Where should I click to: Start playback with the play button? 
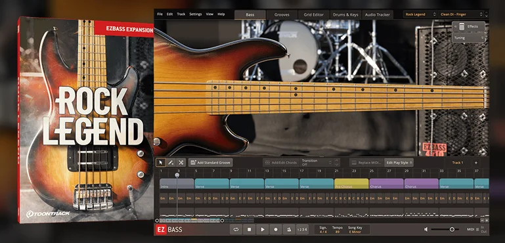[x=263, y=229]
